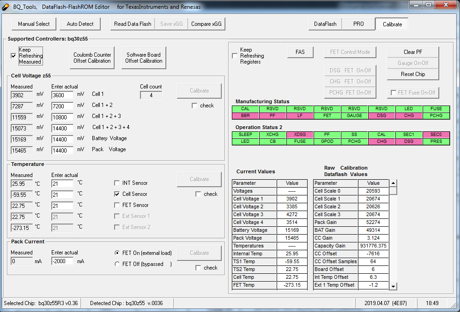Select FET Off (bypassed) radio
This screenshot has width=460, height=312.
point(117,264)
